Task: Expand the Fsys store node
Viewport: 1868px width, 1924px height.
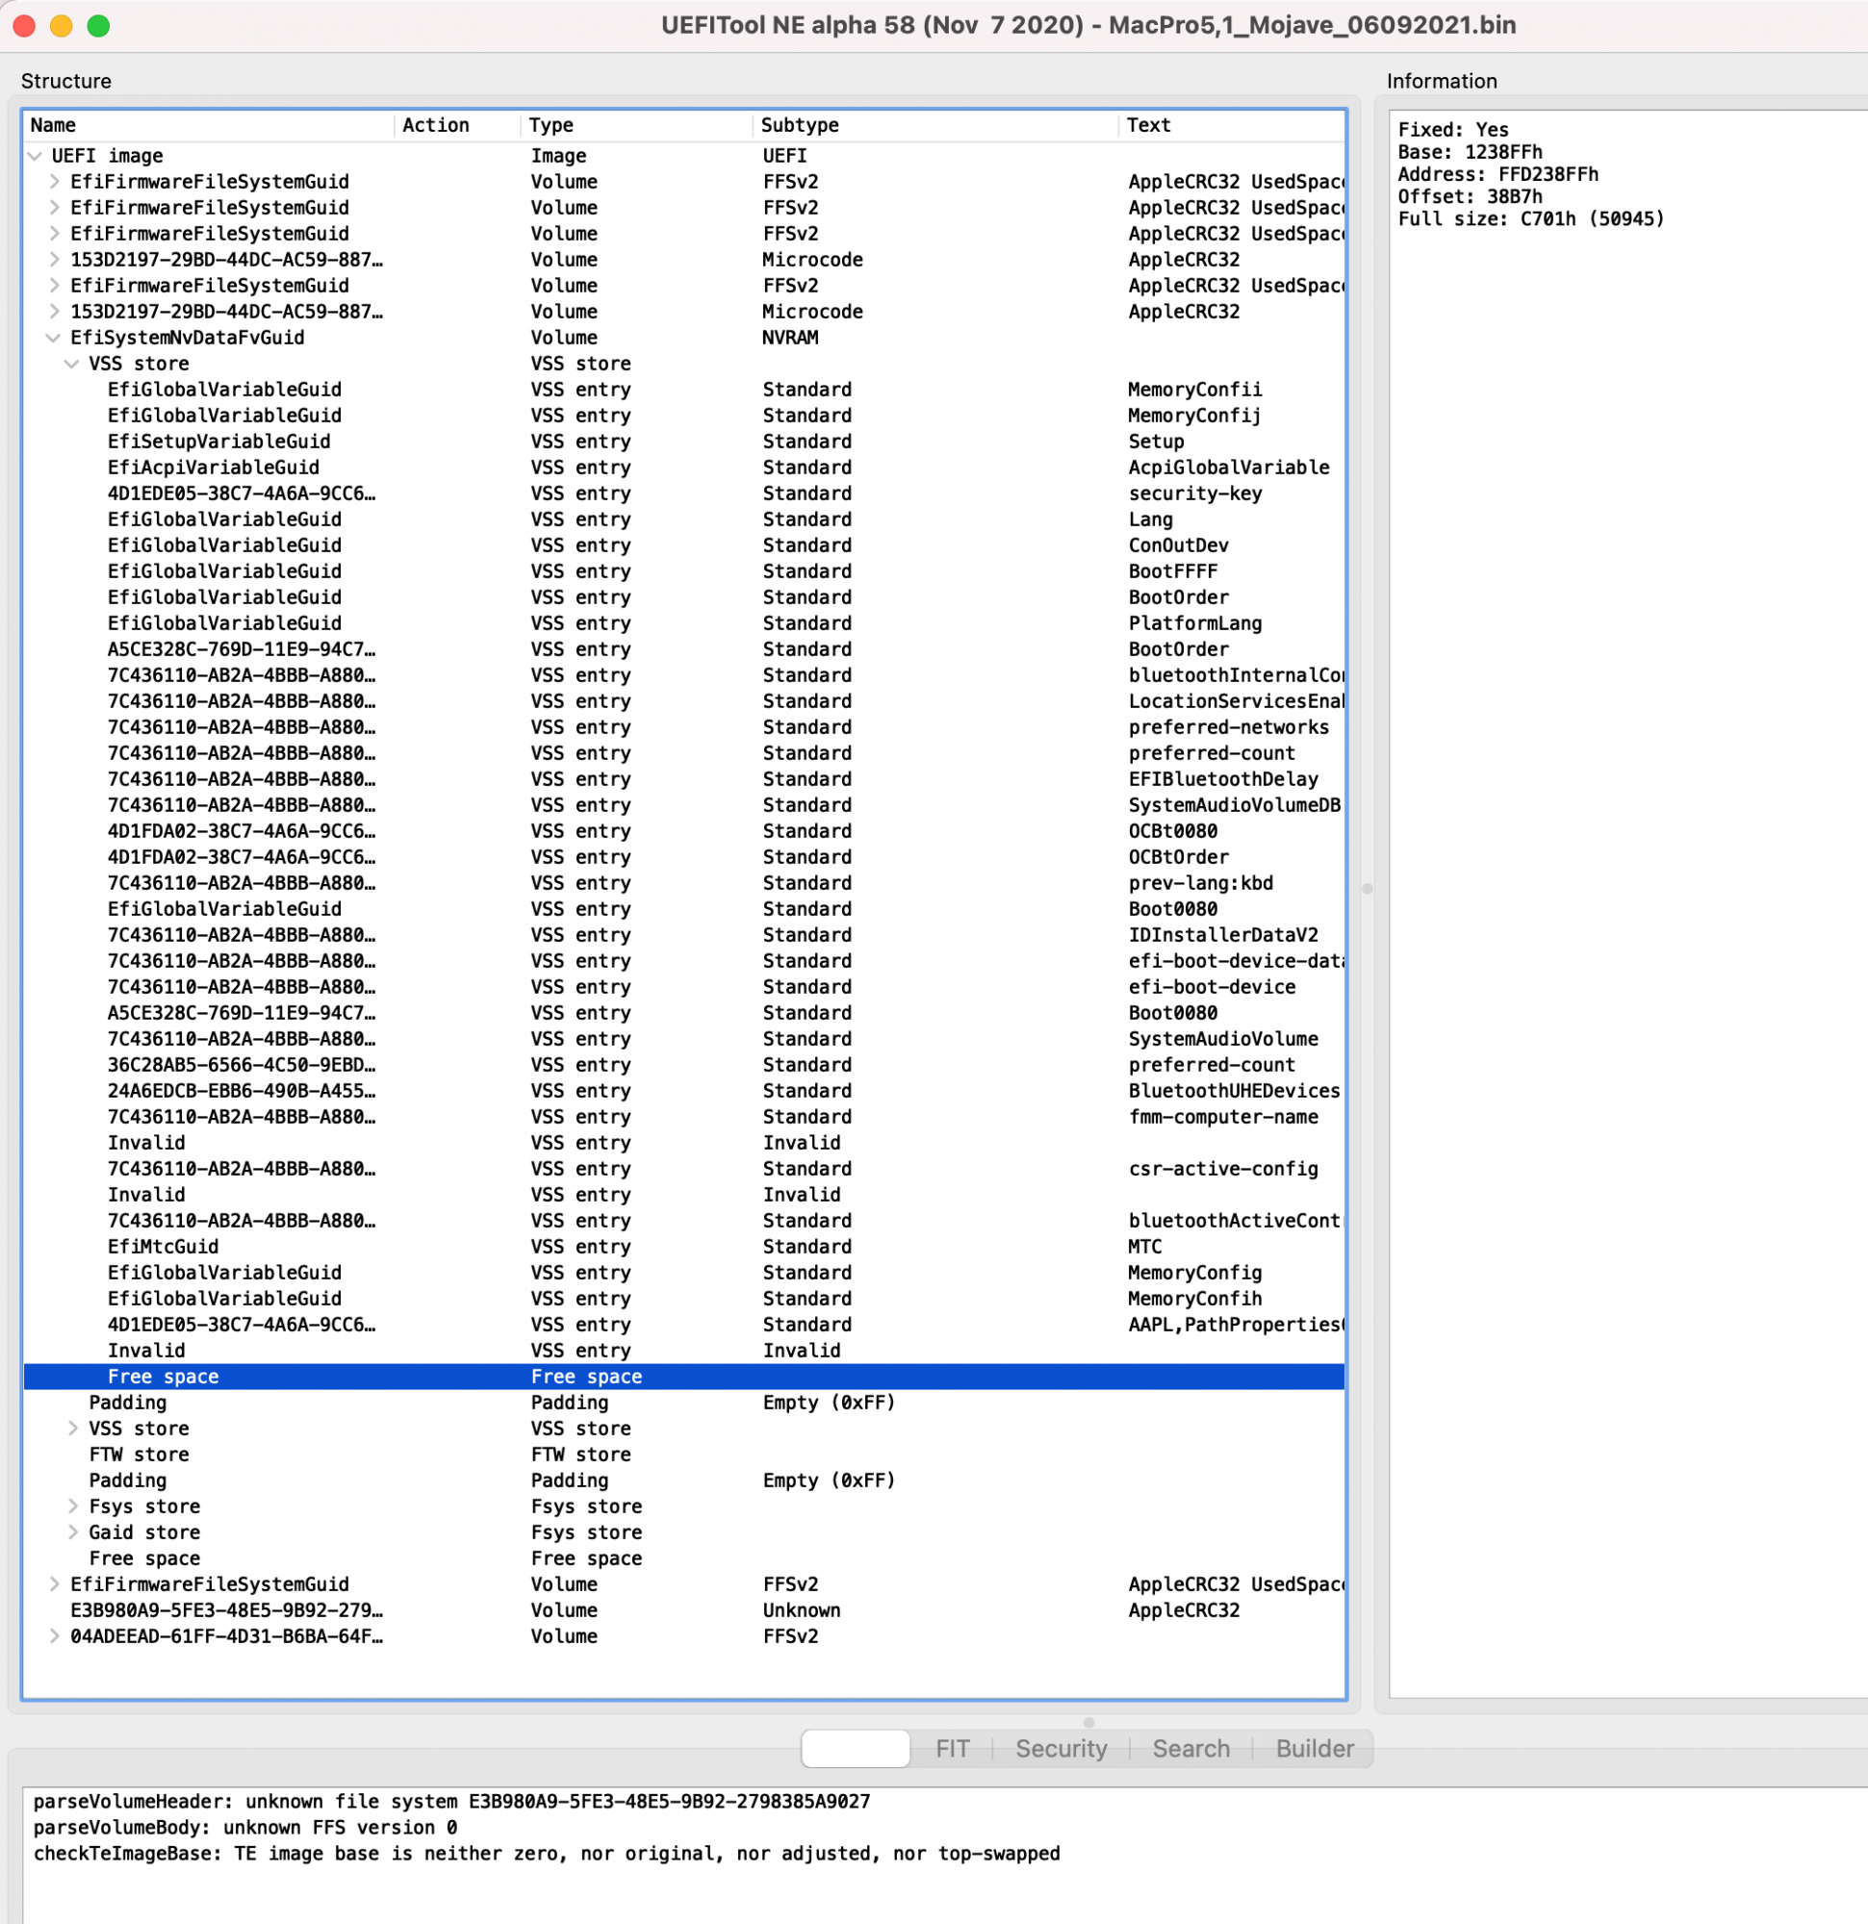Action: (x=73, y=1506)
